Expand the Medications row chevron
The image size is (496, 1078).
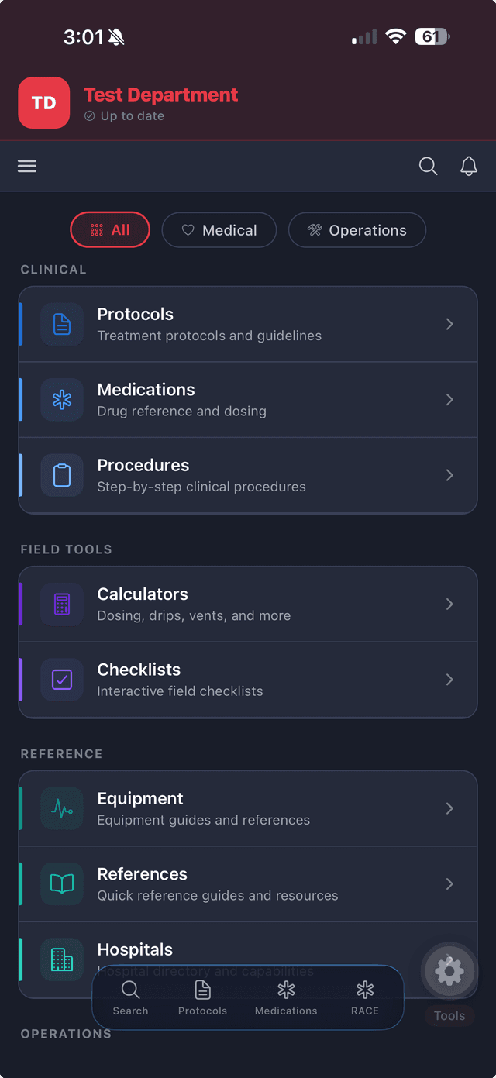point(449,399)
